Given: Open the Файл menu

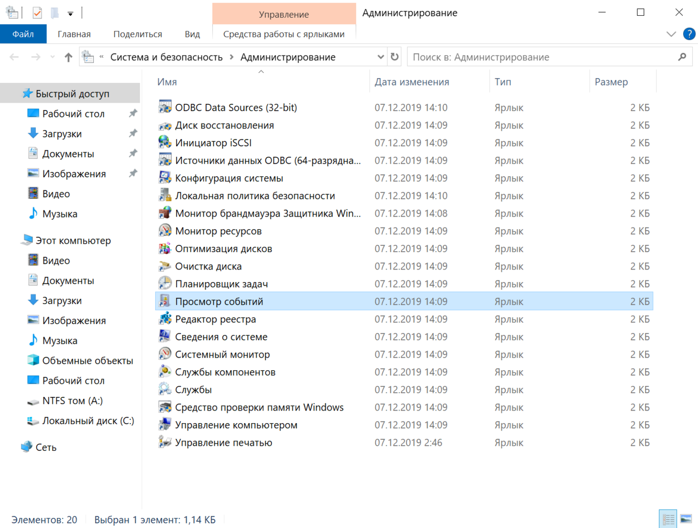Looking at the screenshot, I should [x=23, y=34].
